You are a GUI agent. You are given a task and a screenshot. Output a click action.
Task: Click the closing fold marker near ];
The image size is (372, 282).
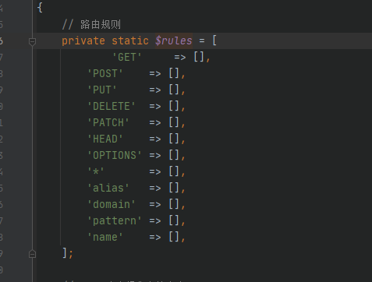[x=32, y=254]
